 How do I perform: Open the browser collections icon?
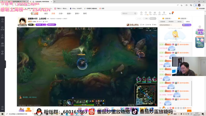(x=191, y=5)
